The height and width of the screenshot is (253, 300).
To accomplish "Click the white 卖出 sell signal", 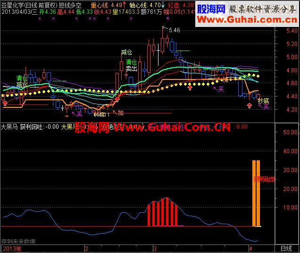I will click(x=132, y=69).
